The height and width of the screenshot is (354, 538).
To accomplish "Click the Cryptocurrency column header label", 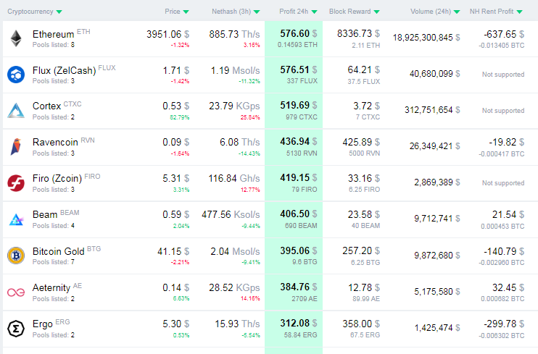I will (30, 12).
